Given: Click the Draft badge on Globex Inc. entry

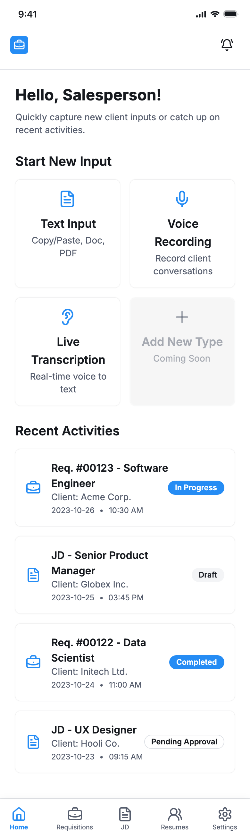Looking at the screenshot, I should (208, 575).
